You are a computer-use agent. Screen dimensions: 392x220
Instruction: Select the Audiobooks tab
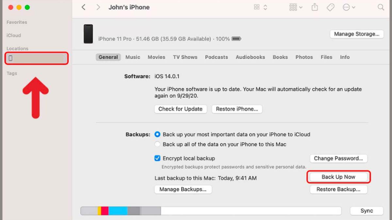pos(250,57)
